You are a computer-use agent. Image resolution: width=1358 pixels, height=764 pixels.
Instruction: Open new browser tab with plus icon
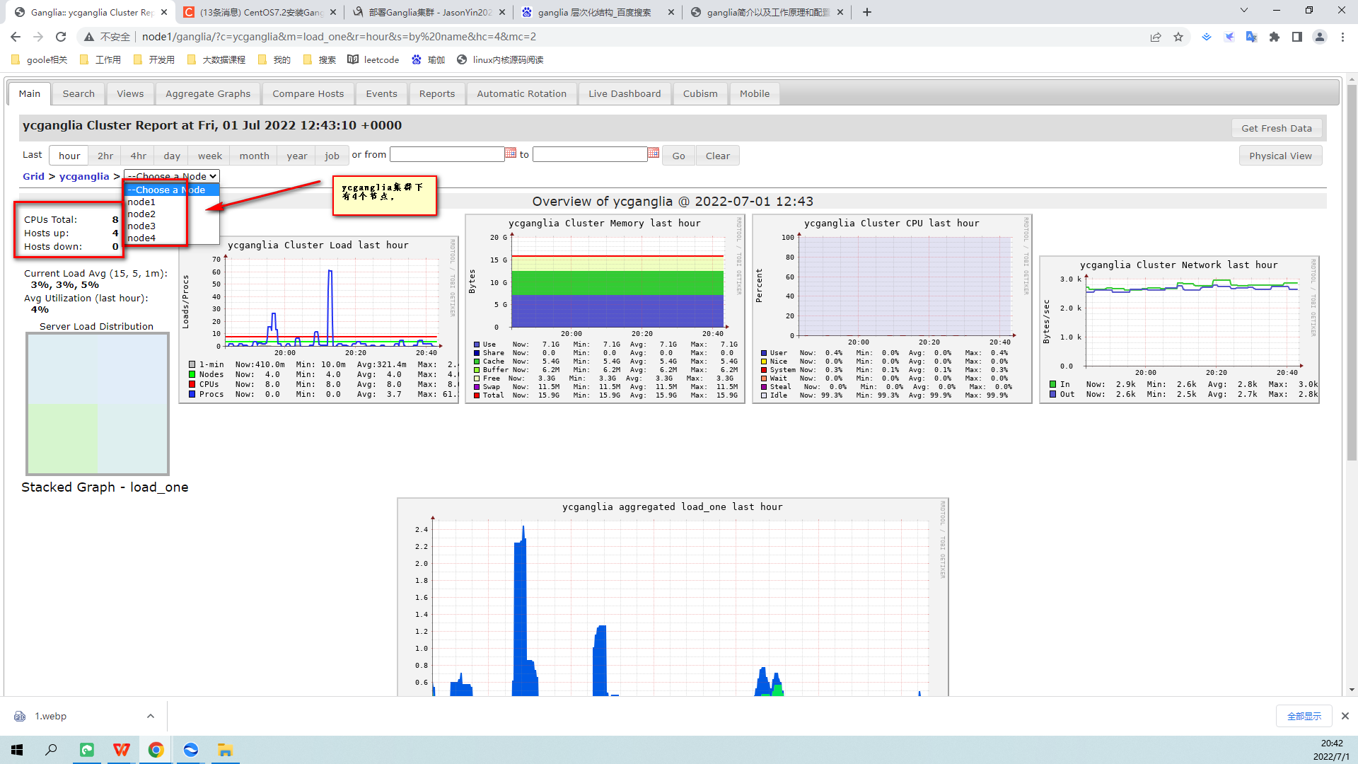pyautogui.click(x=867, y=12)
